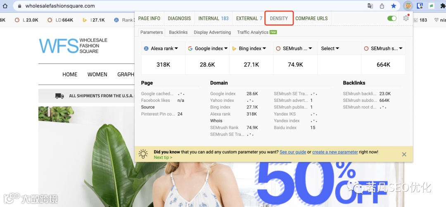Open the Traffic Analytics sub-tab
446x207 pixels.
tap(257, 32)
